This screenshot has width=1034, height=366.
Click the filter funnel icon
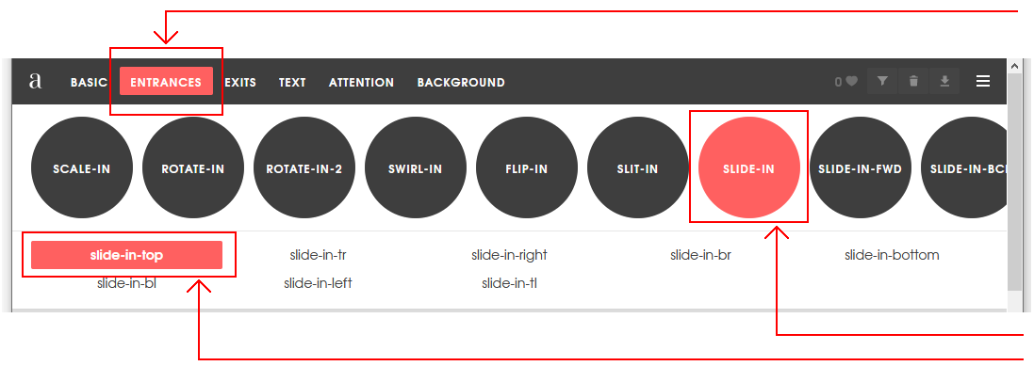click(x=882, y=81)
